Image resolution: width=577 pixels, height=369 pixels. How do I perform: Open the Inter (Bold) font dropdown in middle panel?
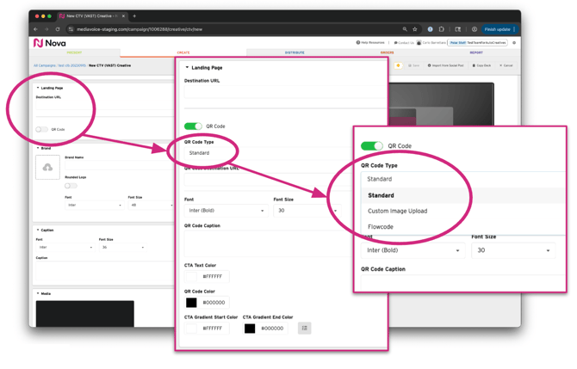pyautogui.click(x=226, y=211)
